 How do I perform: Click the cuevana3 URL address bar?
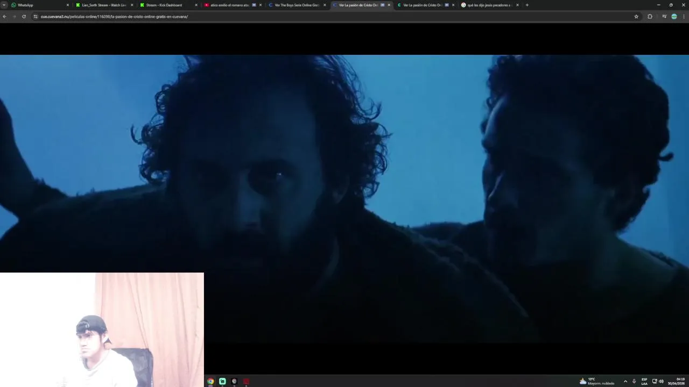pyautogui.click(x=334, y=17)
